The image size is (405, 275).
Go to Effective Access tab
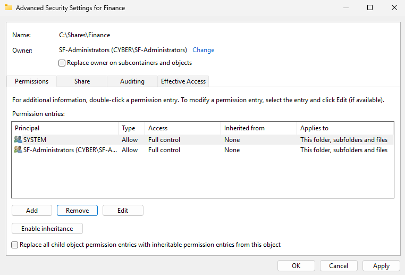[183, 81]
